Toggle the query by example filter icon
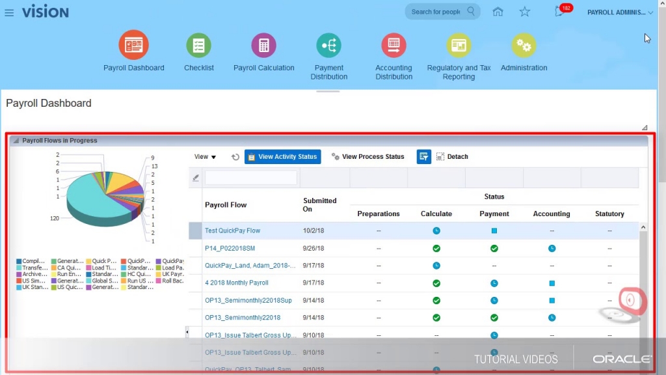Image resolution: width=666 pixels, height=375 pixels. (423, 156)
